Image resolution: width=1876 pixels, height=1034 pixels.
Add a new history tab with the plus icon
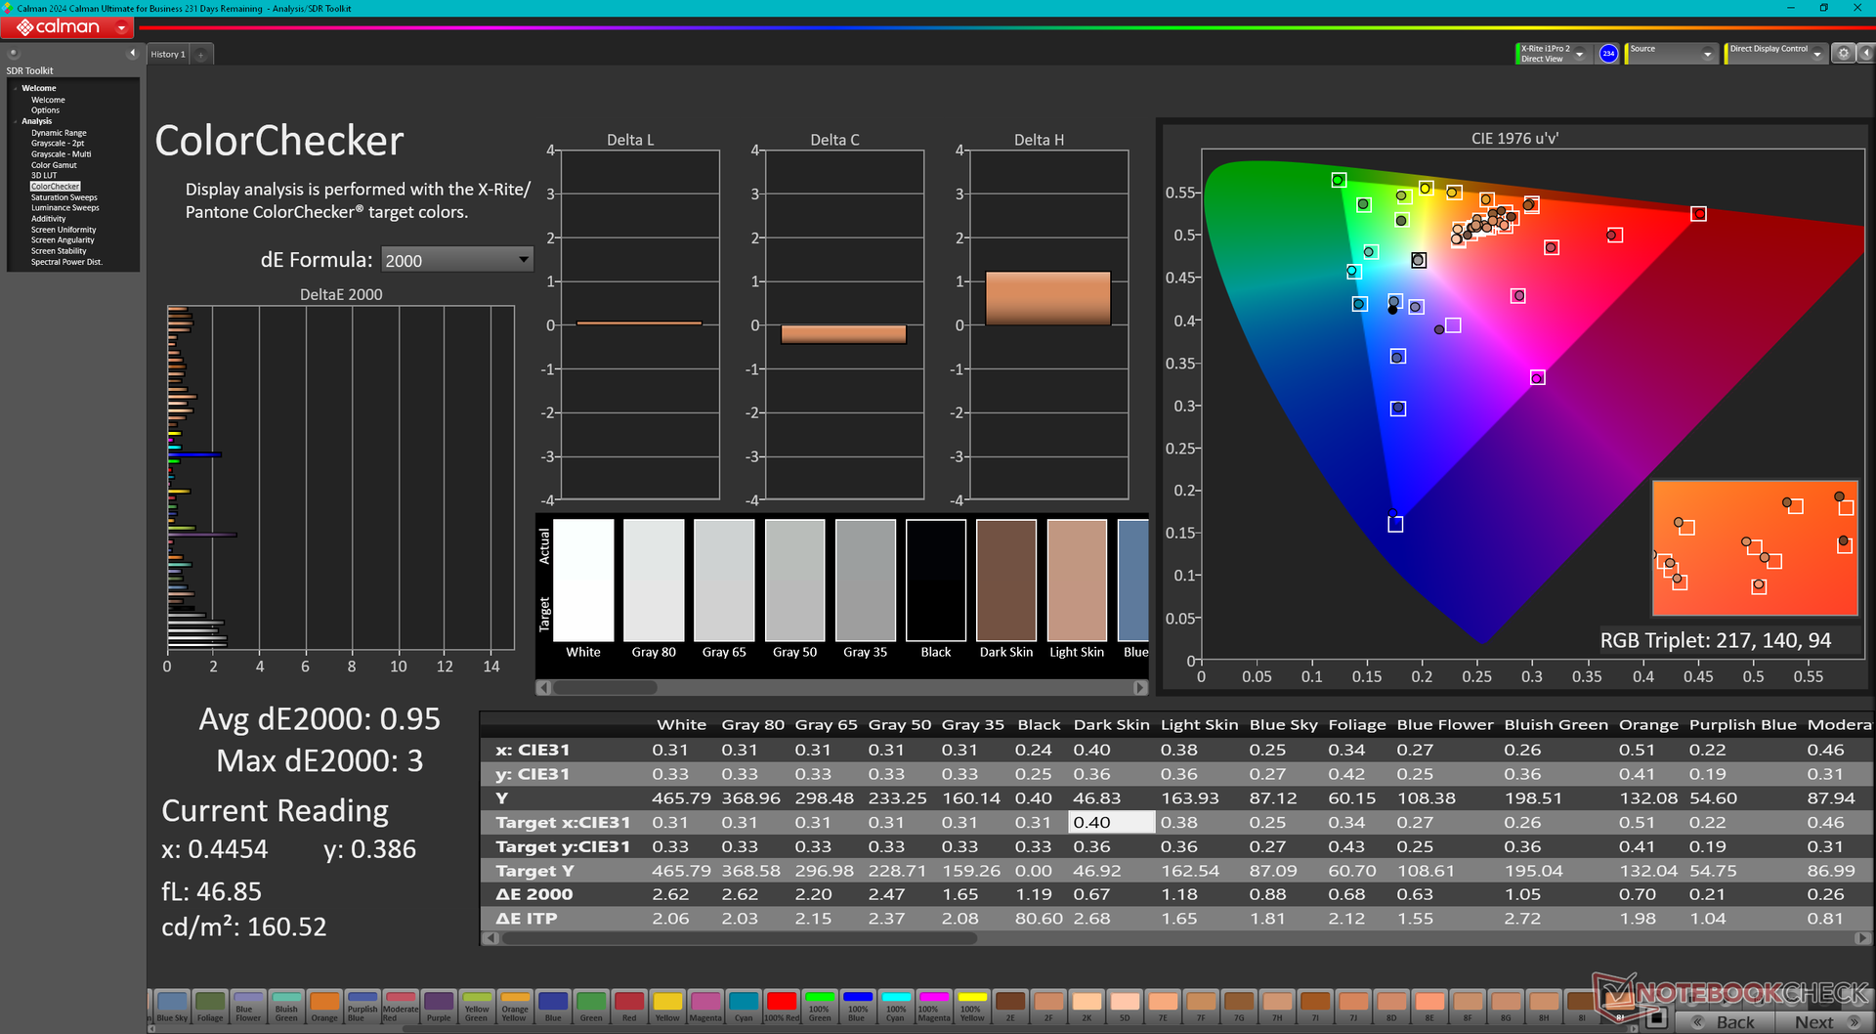click(201, 55)
